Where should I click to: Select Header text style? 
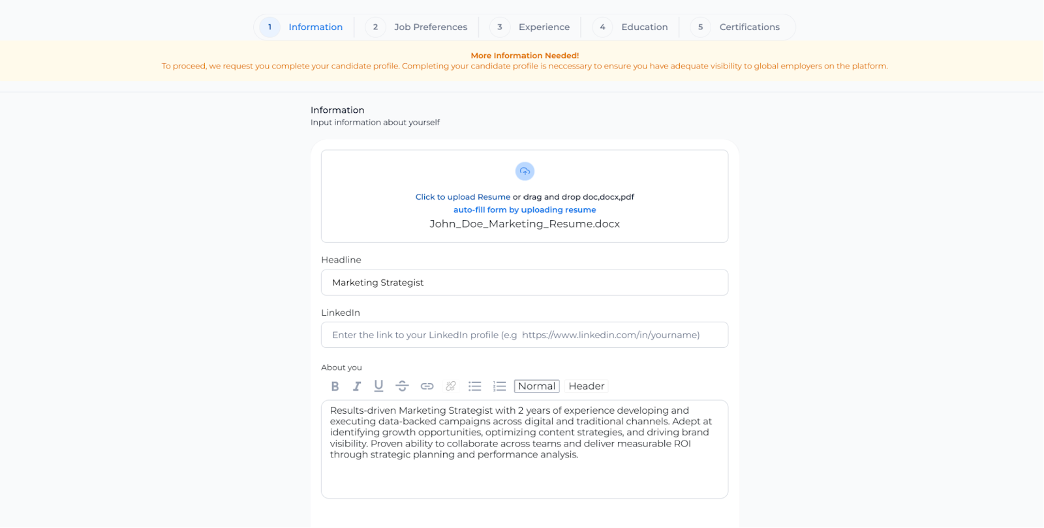(587, 386)
